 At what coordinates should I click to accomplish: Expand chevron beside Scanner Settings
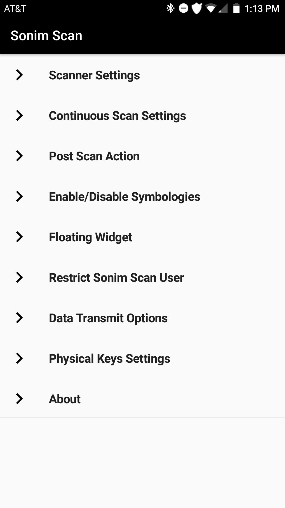(19, 75)
